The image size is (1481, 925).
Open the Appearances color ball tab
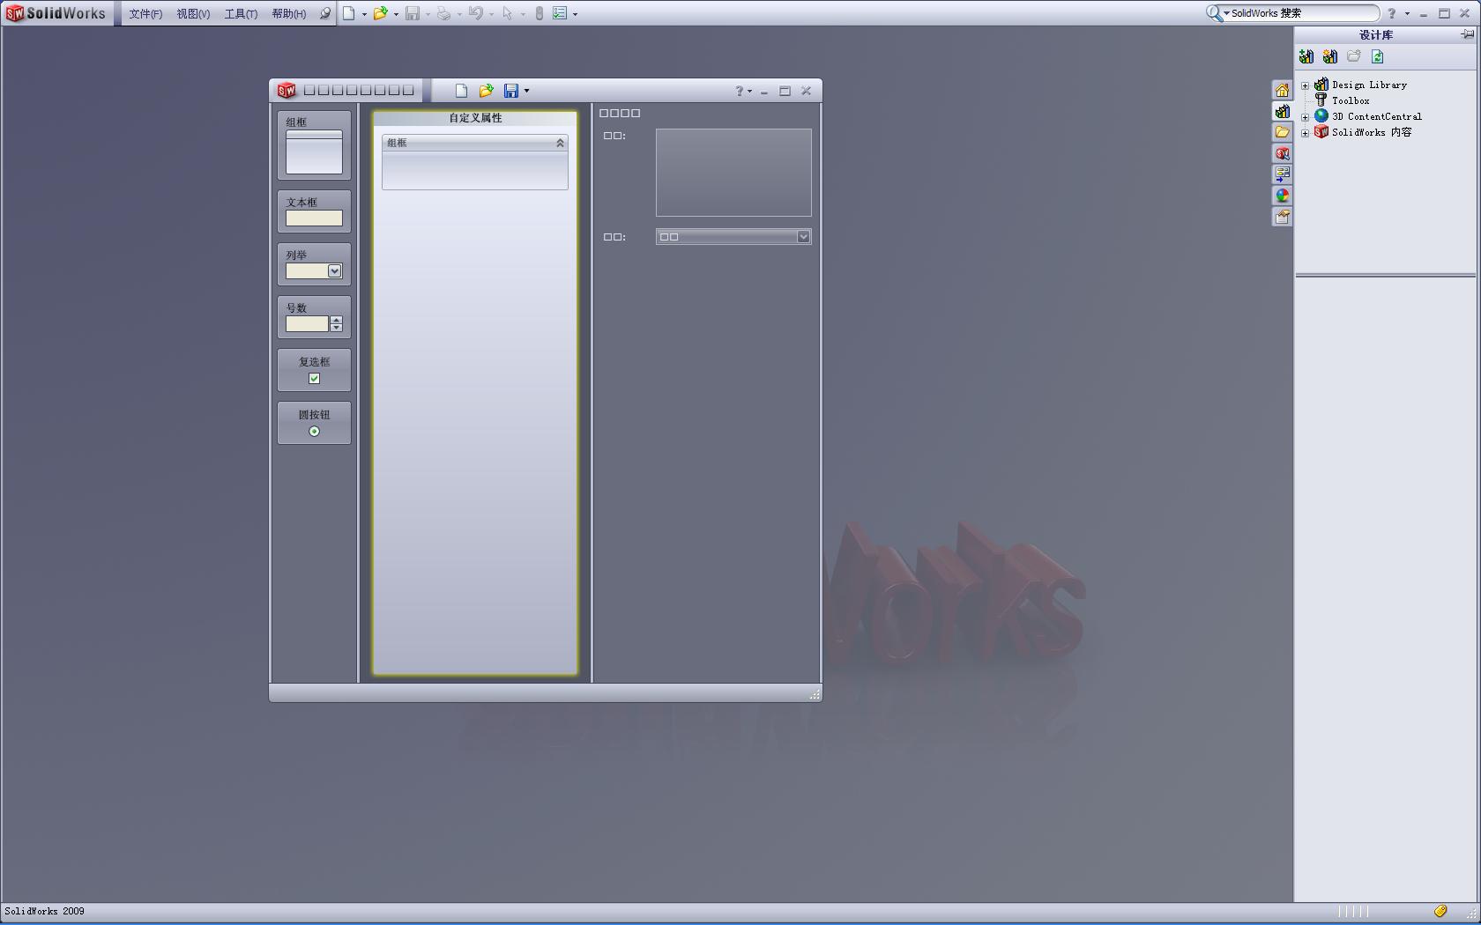pyautogui.click(x=1283, y=196)
